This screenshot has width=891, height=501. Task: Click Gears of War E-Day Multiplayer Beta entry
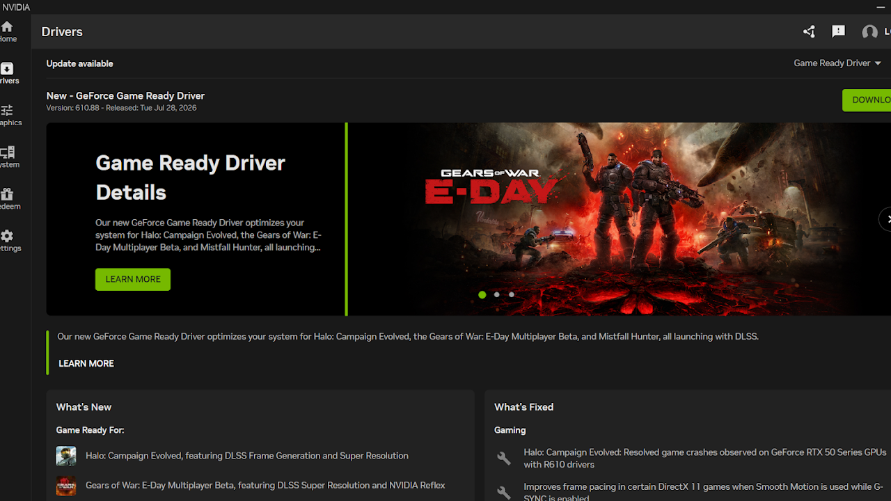(265, 485)
